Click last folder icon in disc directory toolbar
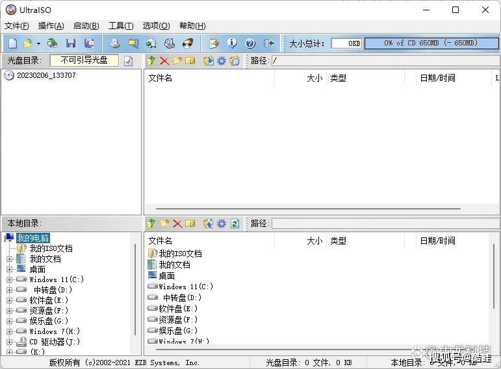501x369 pixels. tap(235, 60)
